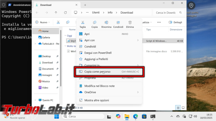Close the Download tab
This screenshot has height=121, width=216.
click(76, 5)
